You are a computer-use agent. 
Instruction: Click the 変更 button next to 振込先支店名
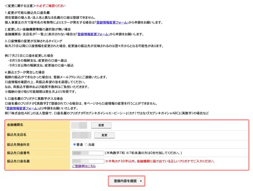pyautogui.click(x=105, y=135)
